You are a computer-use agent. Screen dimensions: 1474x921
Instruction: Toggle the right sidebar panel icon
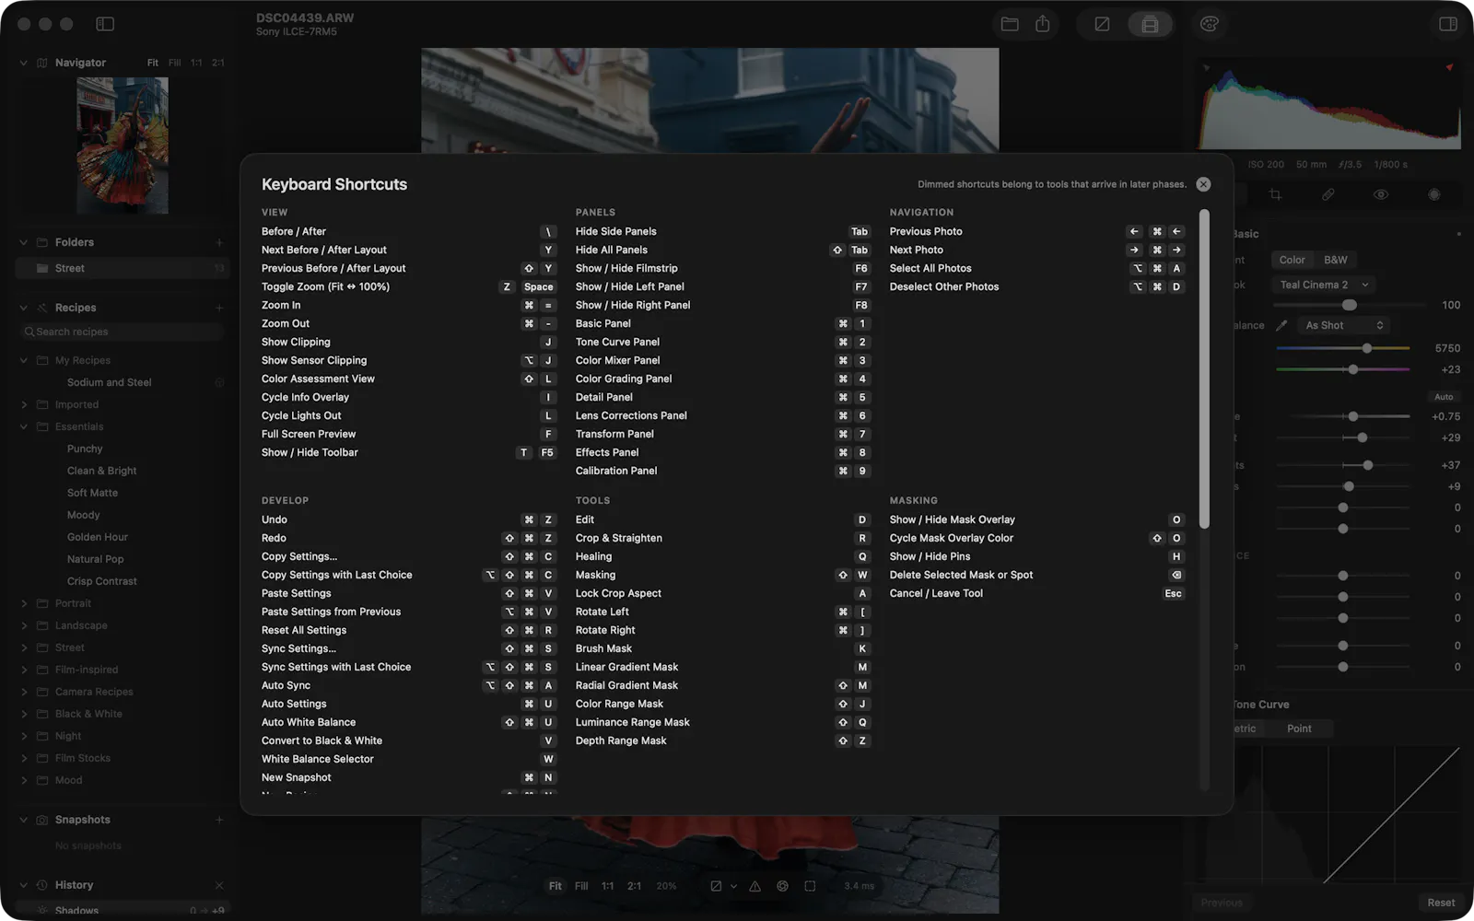1448,24
